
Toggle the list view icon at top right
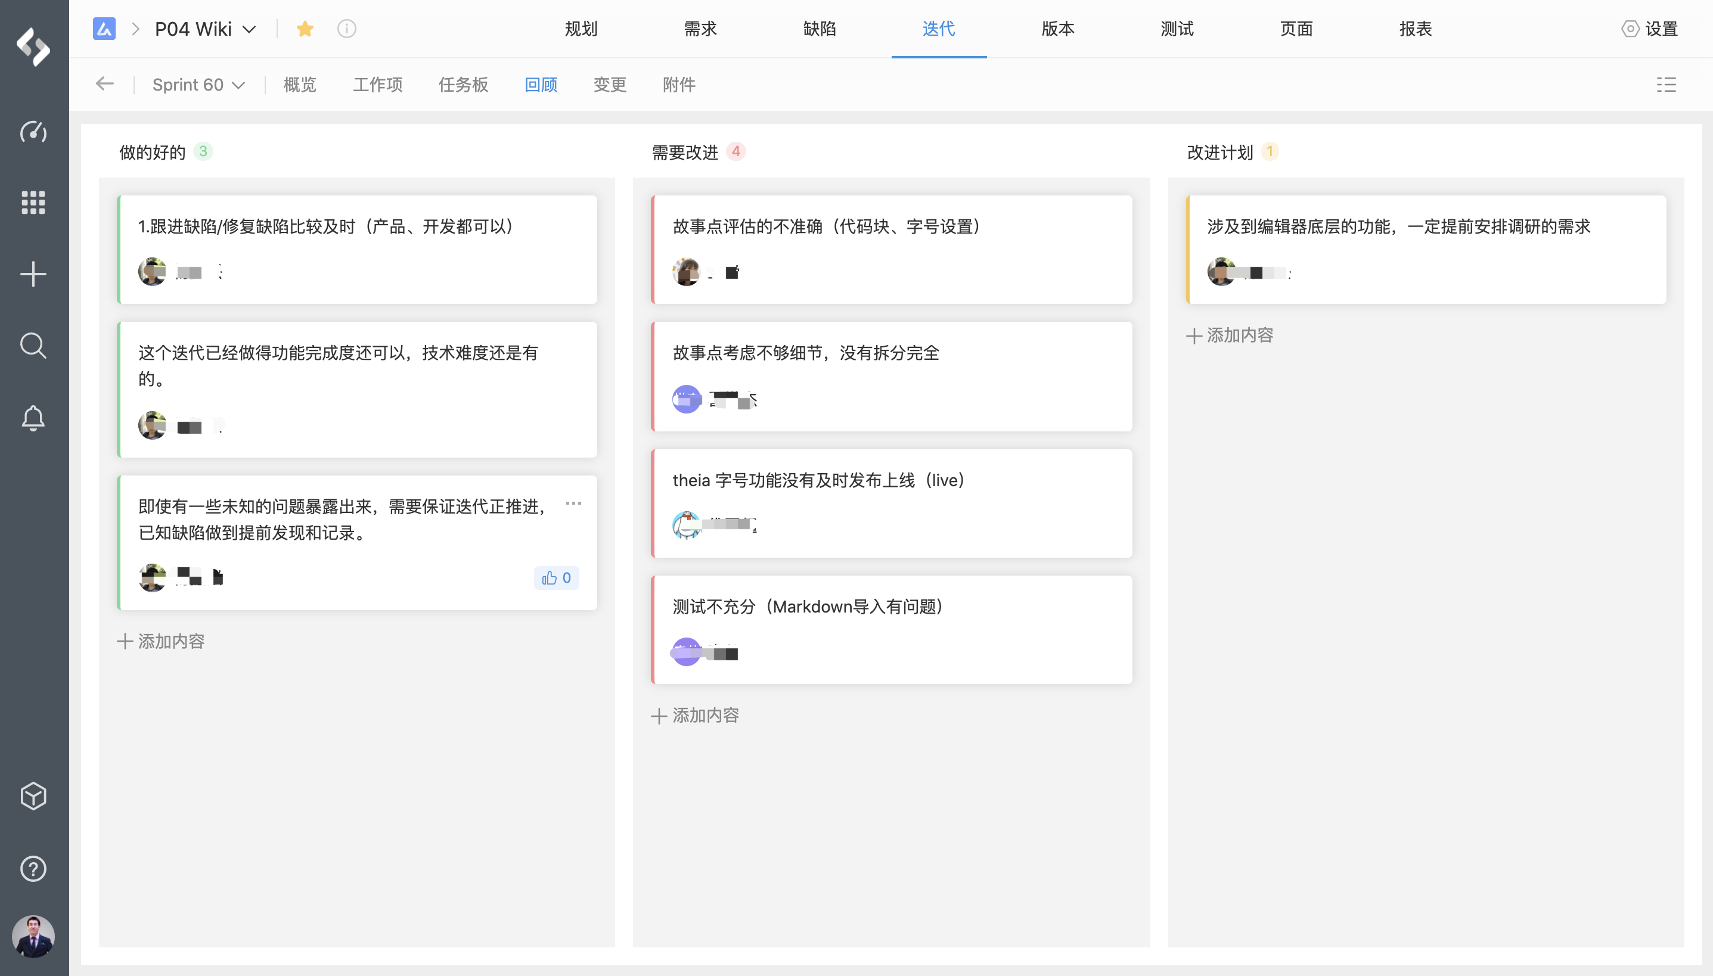(x=1666, y=85)
